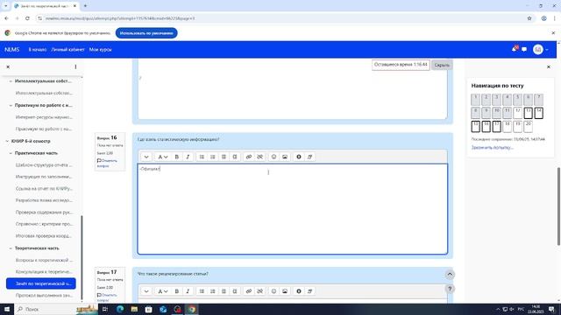Open Edge from the taskbar
This screenshot has width=561, height=315.
point(120,309)
